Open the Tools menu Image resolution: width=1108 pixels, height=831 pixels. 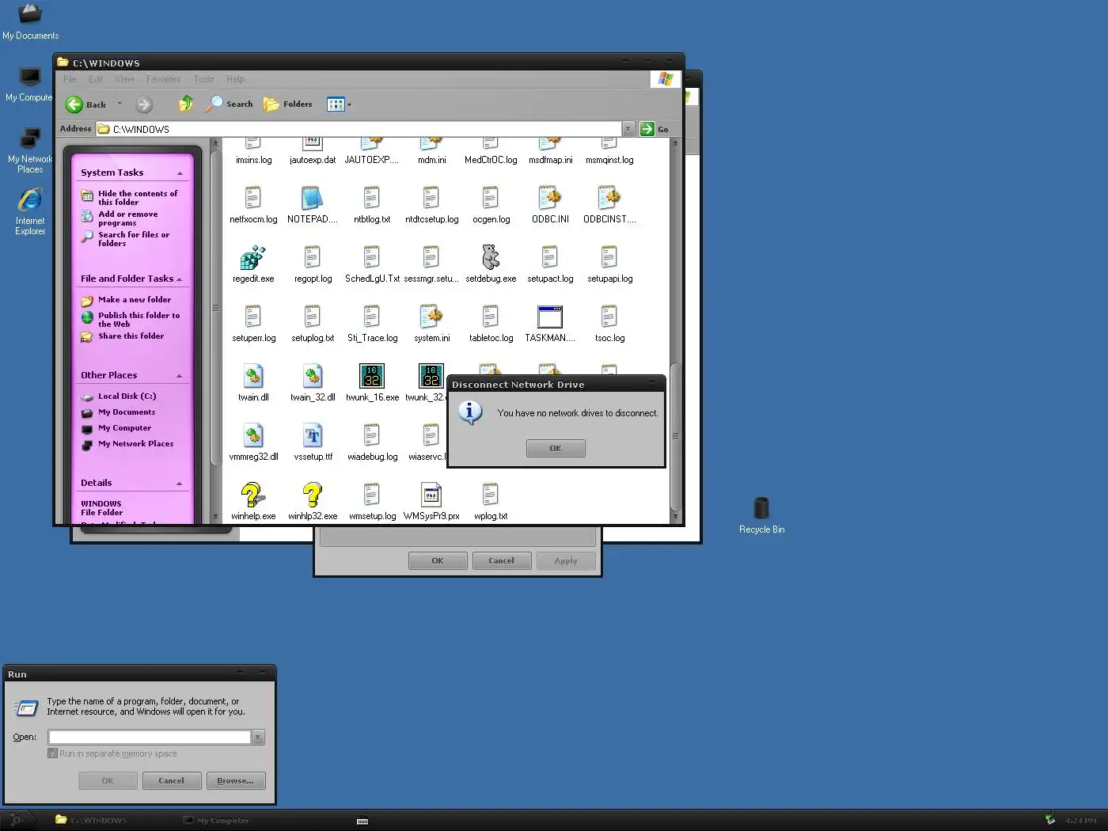(203, 79)
